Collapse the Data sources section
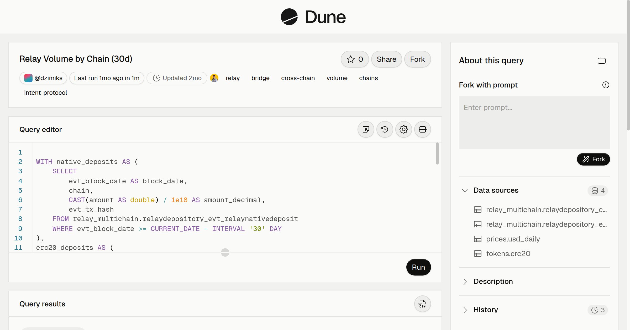 coord(465,190)
